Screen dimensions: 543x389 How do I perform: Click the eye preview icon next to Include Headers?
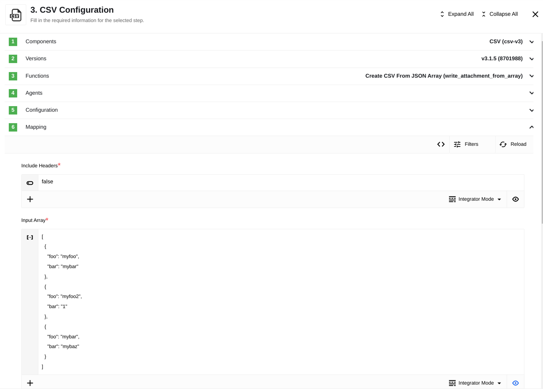[516, 199]
